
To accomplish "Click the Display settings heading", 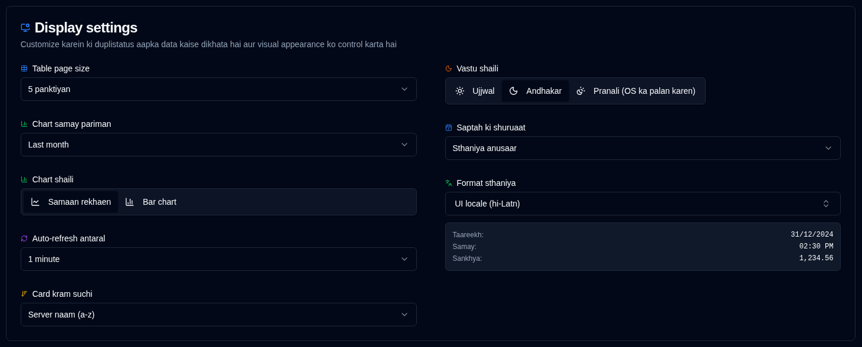I will point(86,27).
